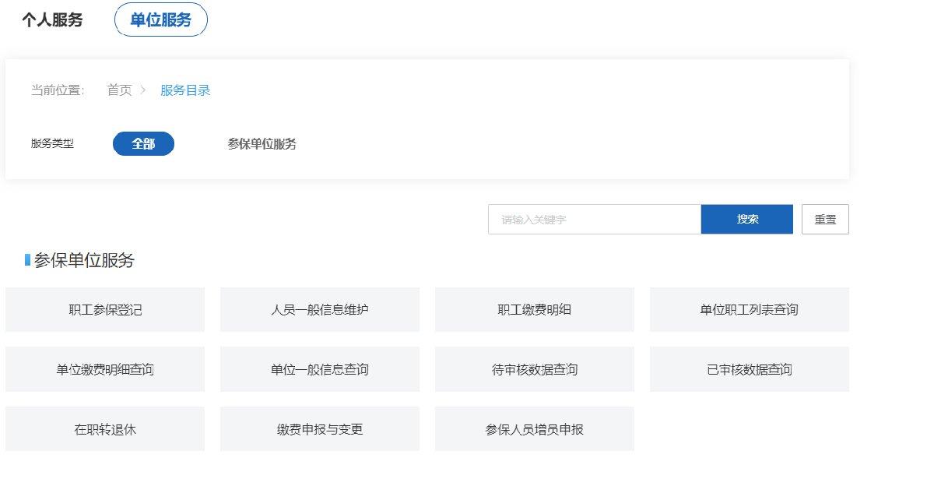Open 在职转退休 service
934x486 pixels.
point(105,429)
